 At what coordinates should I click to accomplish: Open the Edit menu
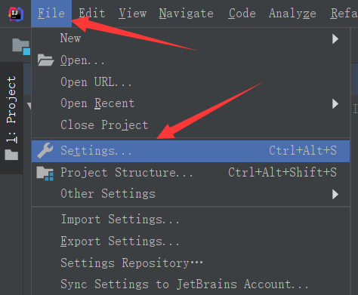(x=92, y=14)
